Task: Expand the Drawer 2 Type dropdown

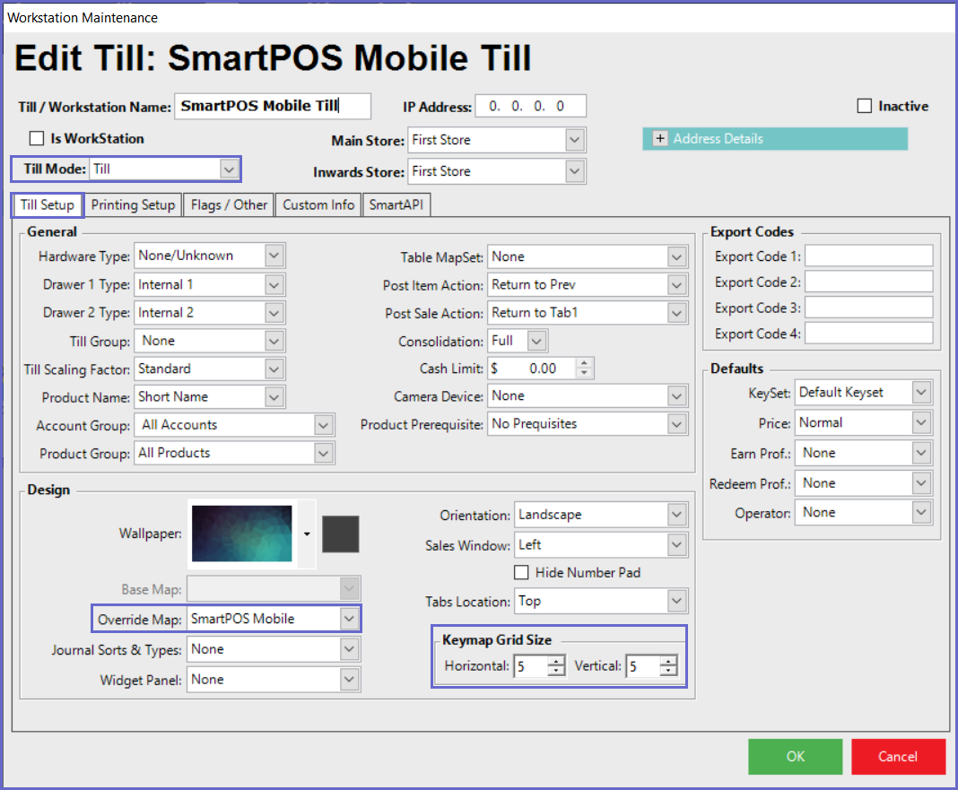Action: (274, 313)
